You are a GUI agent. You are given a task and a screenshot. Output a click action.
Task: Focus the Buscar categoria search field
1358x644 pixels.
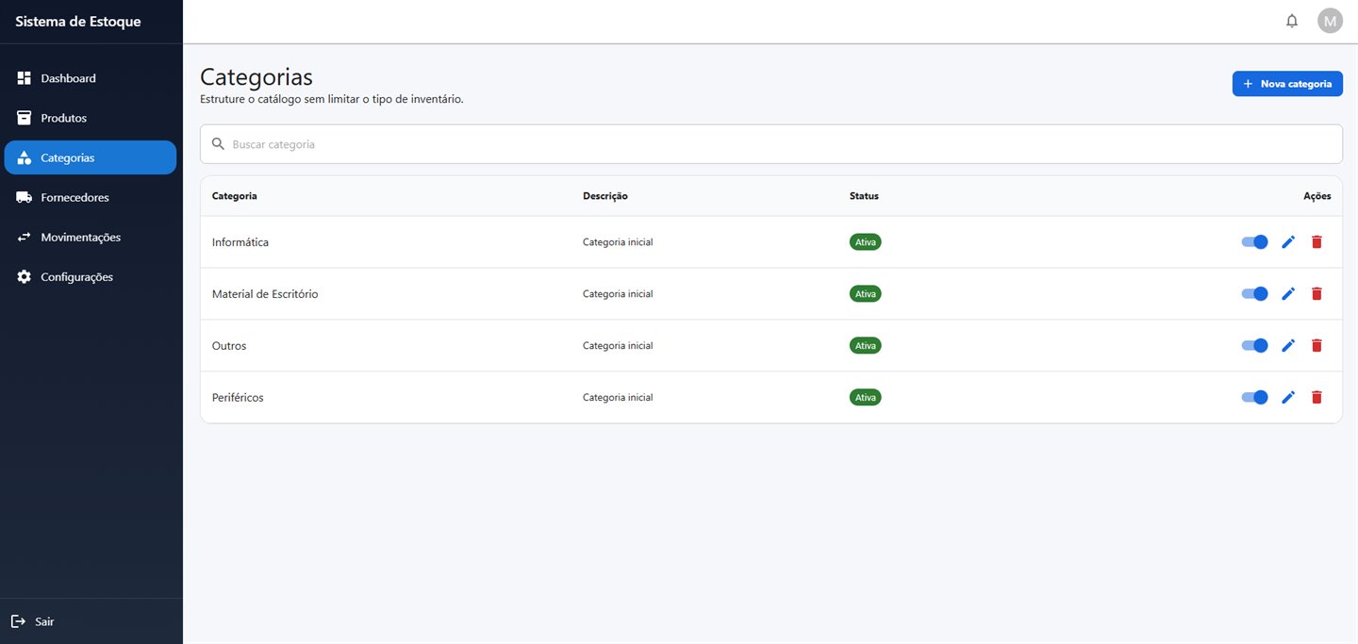[770, 144]
